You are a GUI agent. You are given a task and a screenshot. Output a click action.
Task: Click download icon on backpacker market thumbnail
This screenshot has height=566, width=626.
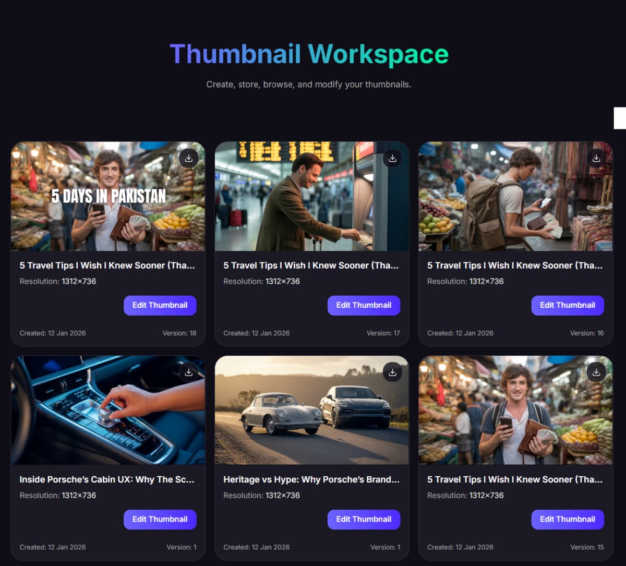[x=596, y=158]
